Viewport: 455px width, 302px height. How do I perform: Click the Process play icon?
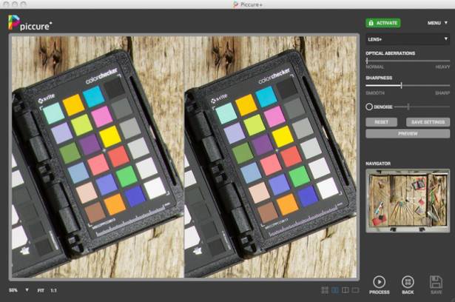380,282
